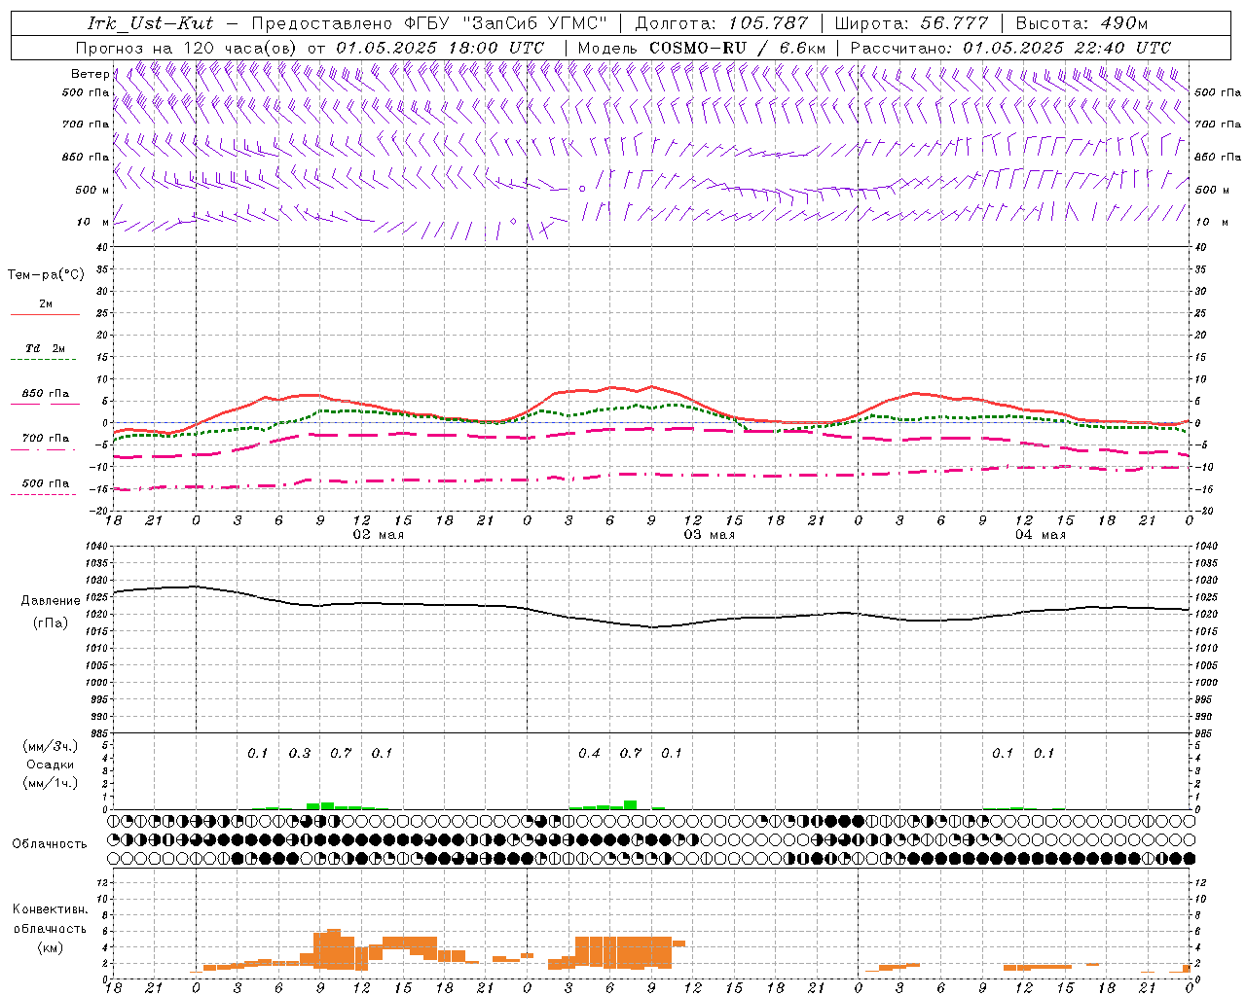Click the Осадки precipitation label
The image size is (1246, 996).
point(51,765)
